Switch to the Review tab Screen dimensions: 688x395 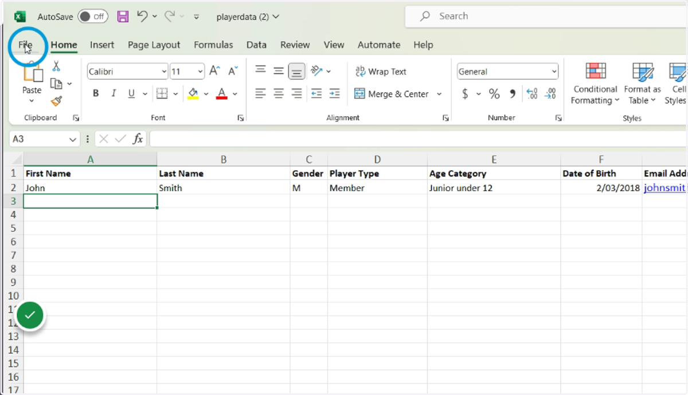point(295,45)
